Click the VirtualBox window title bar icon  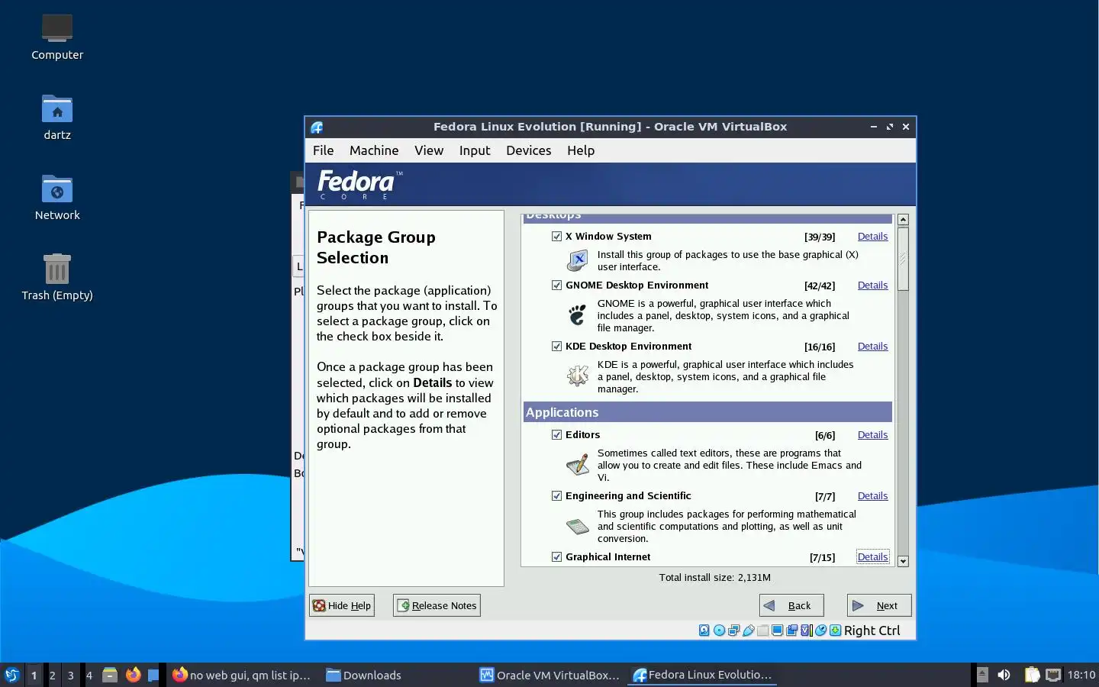click(317, 127)
